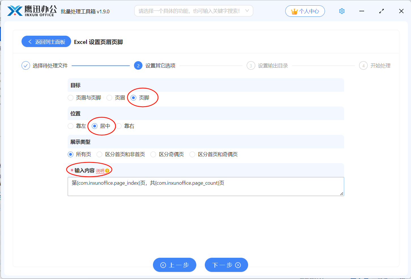Open the 开始处理 step indicator
Viewport: 411px width, 279px height.
(375, 65)
